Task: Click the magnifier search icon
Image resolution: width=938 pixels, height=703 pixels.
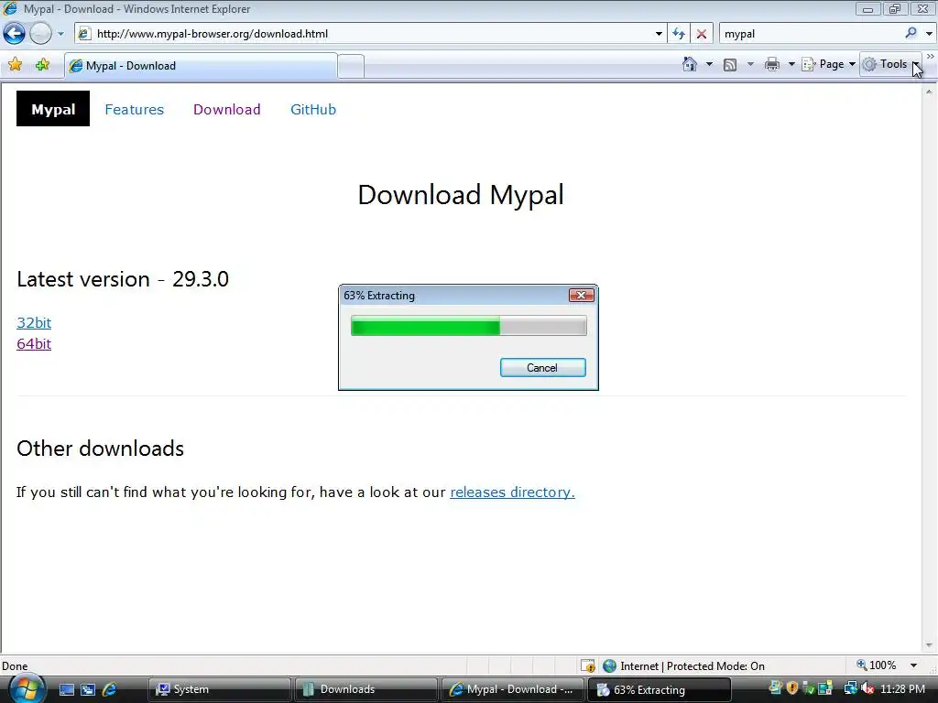Action: pos(911,33)
